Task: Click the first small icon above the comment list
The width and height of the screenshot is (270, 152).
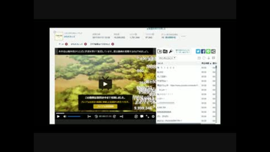Action: coord(199,58)
